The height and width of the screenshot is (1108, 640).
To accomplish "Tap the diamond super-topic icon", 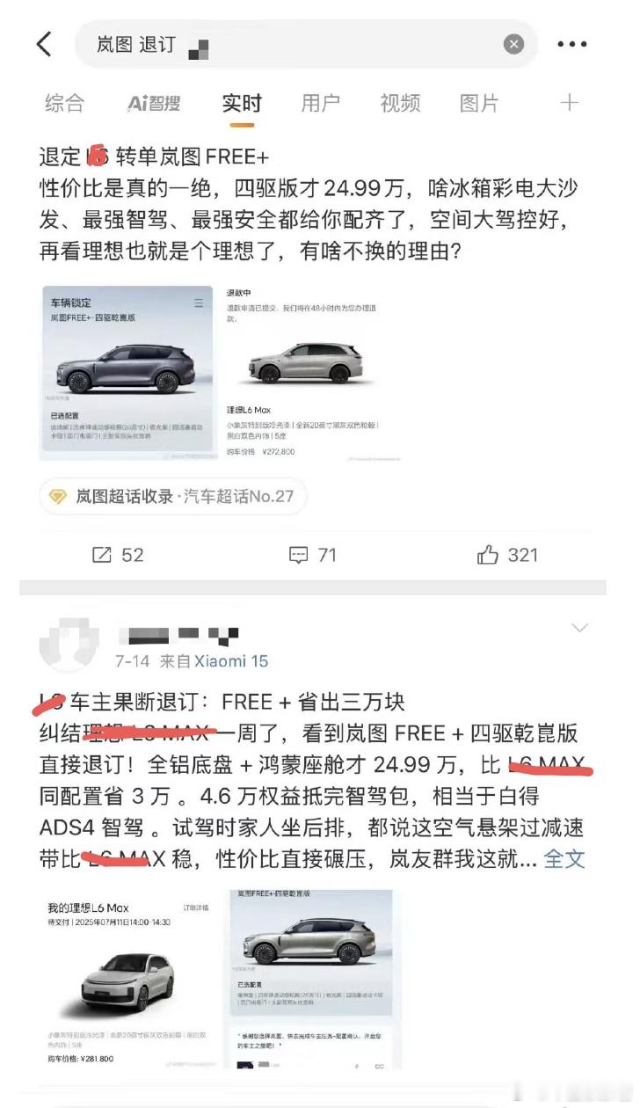I will (x=58, y=497).
